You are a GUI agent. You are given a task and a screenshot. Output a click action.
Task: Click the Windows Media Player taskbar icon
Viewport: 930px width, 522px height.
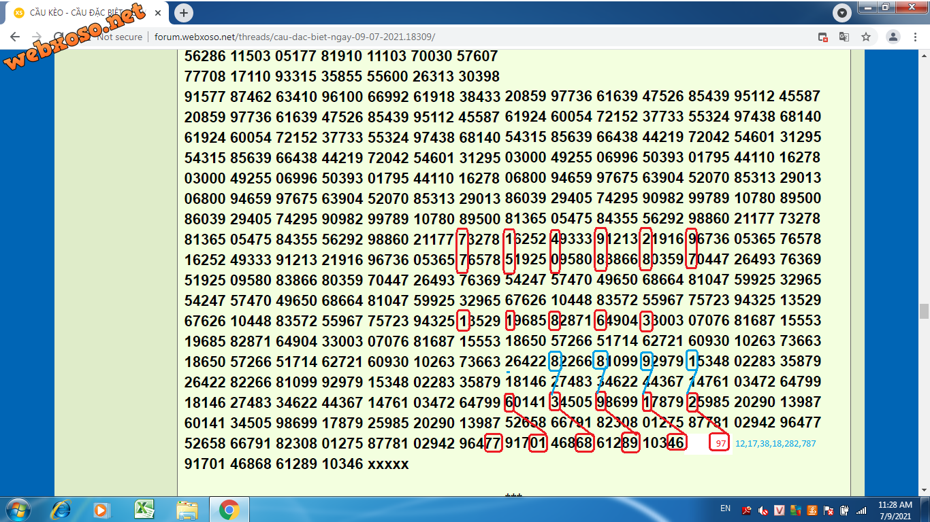pos(102,509)
